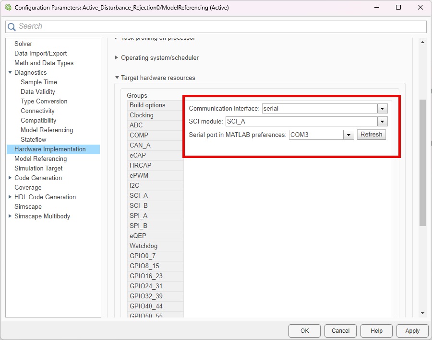Select the Clocking group
432x340 pixels.
pos(142,115)
